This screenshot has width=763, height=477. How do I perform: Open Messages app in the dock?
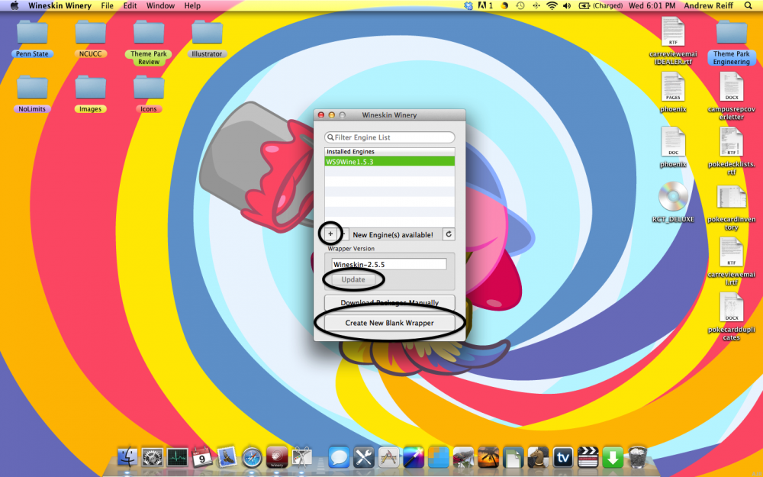[x=339, y=457]
